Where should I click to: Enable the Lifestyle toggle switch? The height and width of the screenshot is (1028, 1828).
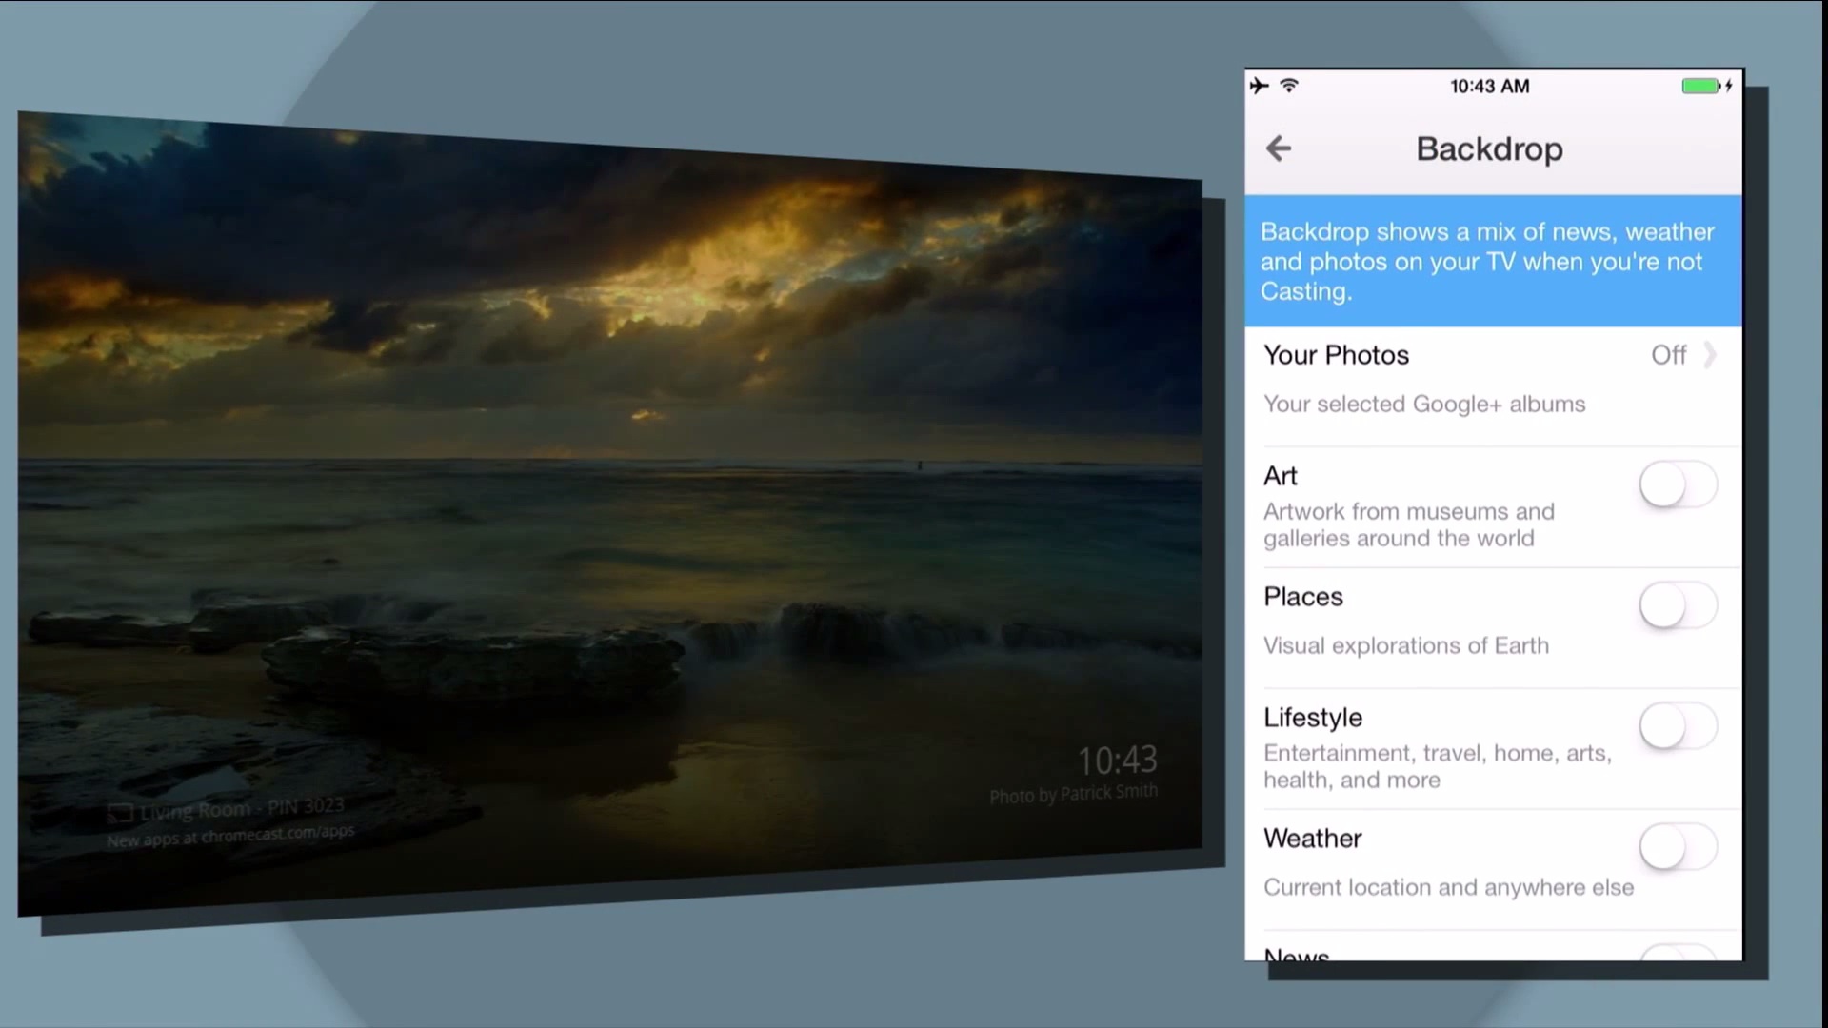click(1678, 727)
